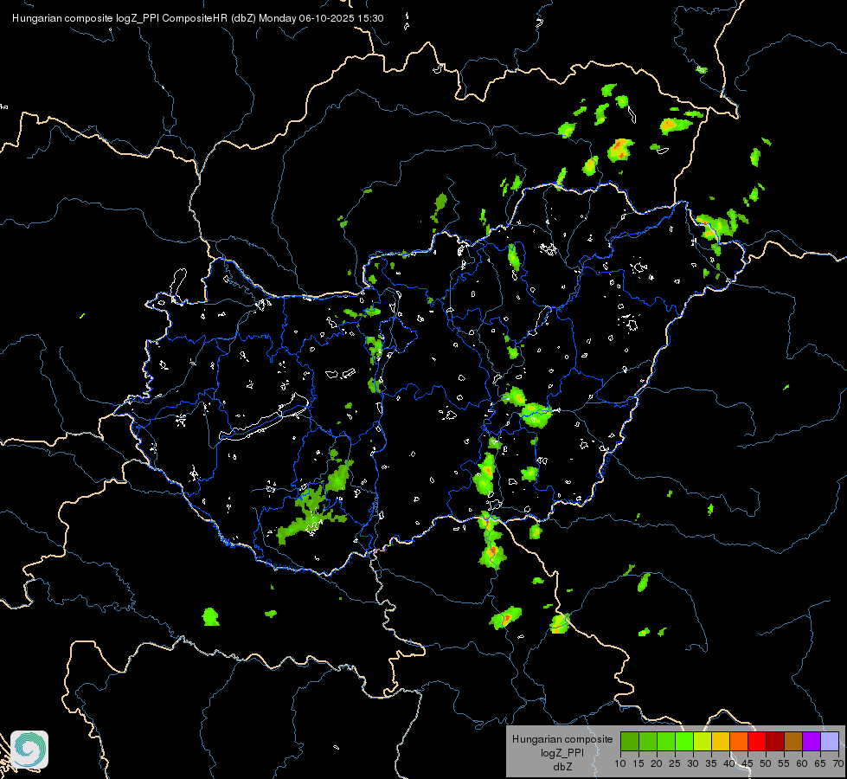Image resolution: width=847 pixels, height=779 pixels.
Task: Click the 40-45 dBZ orange swatch
Action: [x=739, y=742]
